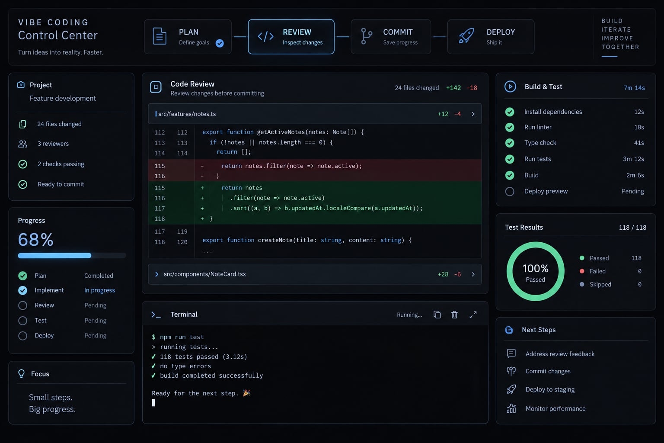The width and height of the screenshot is (664, 443).
Task: Click the notes.ts file header right chevron
Action: (x=473, y=114)
